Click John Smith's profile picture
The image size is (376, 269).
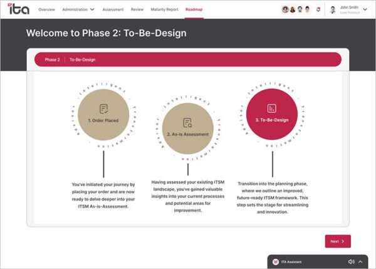[334, 10]
